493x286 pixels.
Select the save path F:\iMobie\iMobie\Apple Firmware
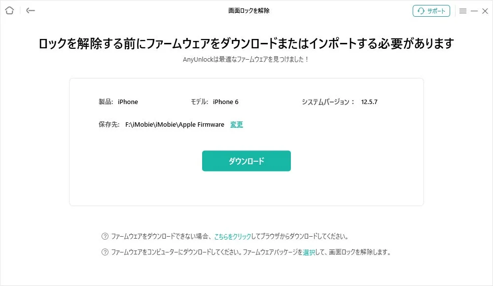(x=176, y=124)
